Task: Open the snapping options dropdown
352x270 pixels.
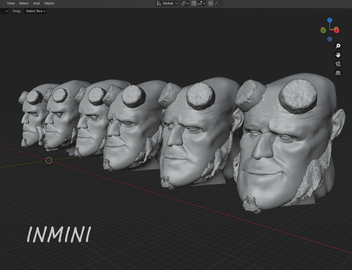Action: [201, 3]
